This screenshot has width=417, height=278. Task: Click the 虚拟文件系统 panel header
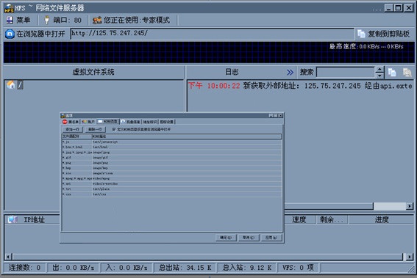coord(93,72)
